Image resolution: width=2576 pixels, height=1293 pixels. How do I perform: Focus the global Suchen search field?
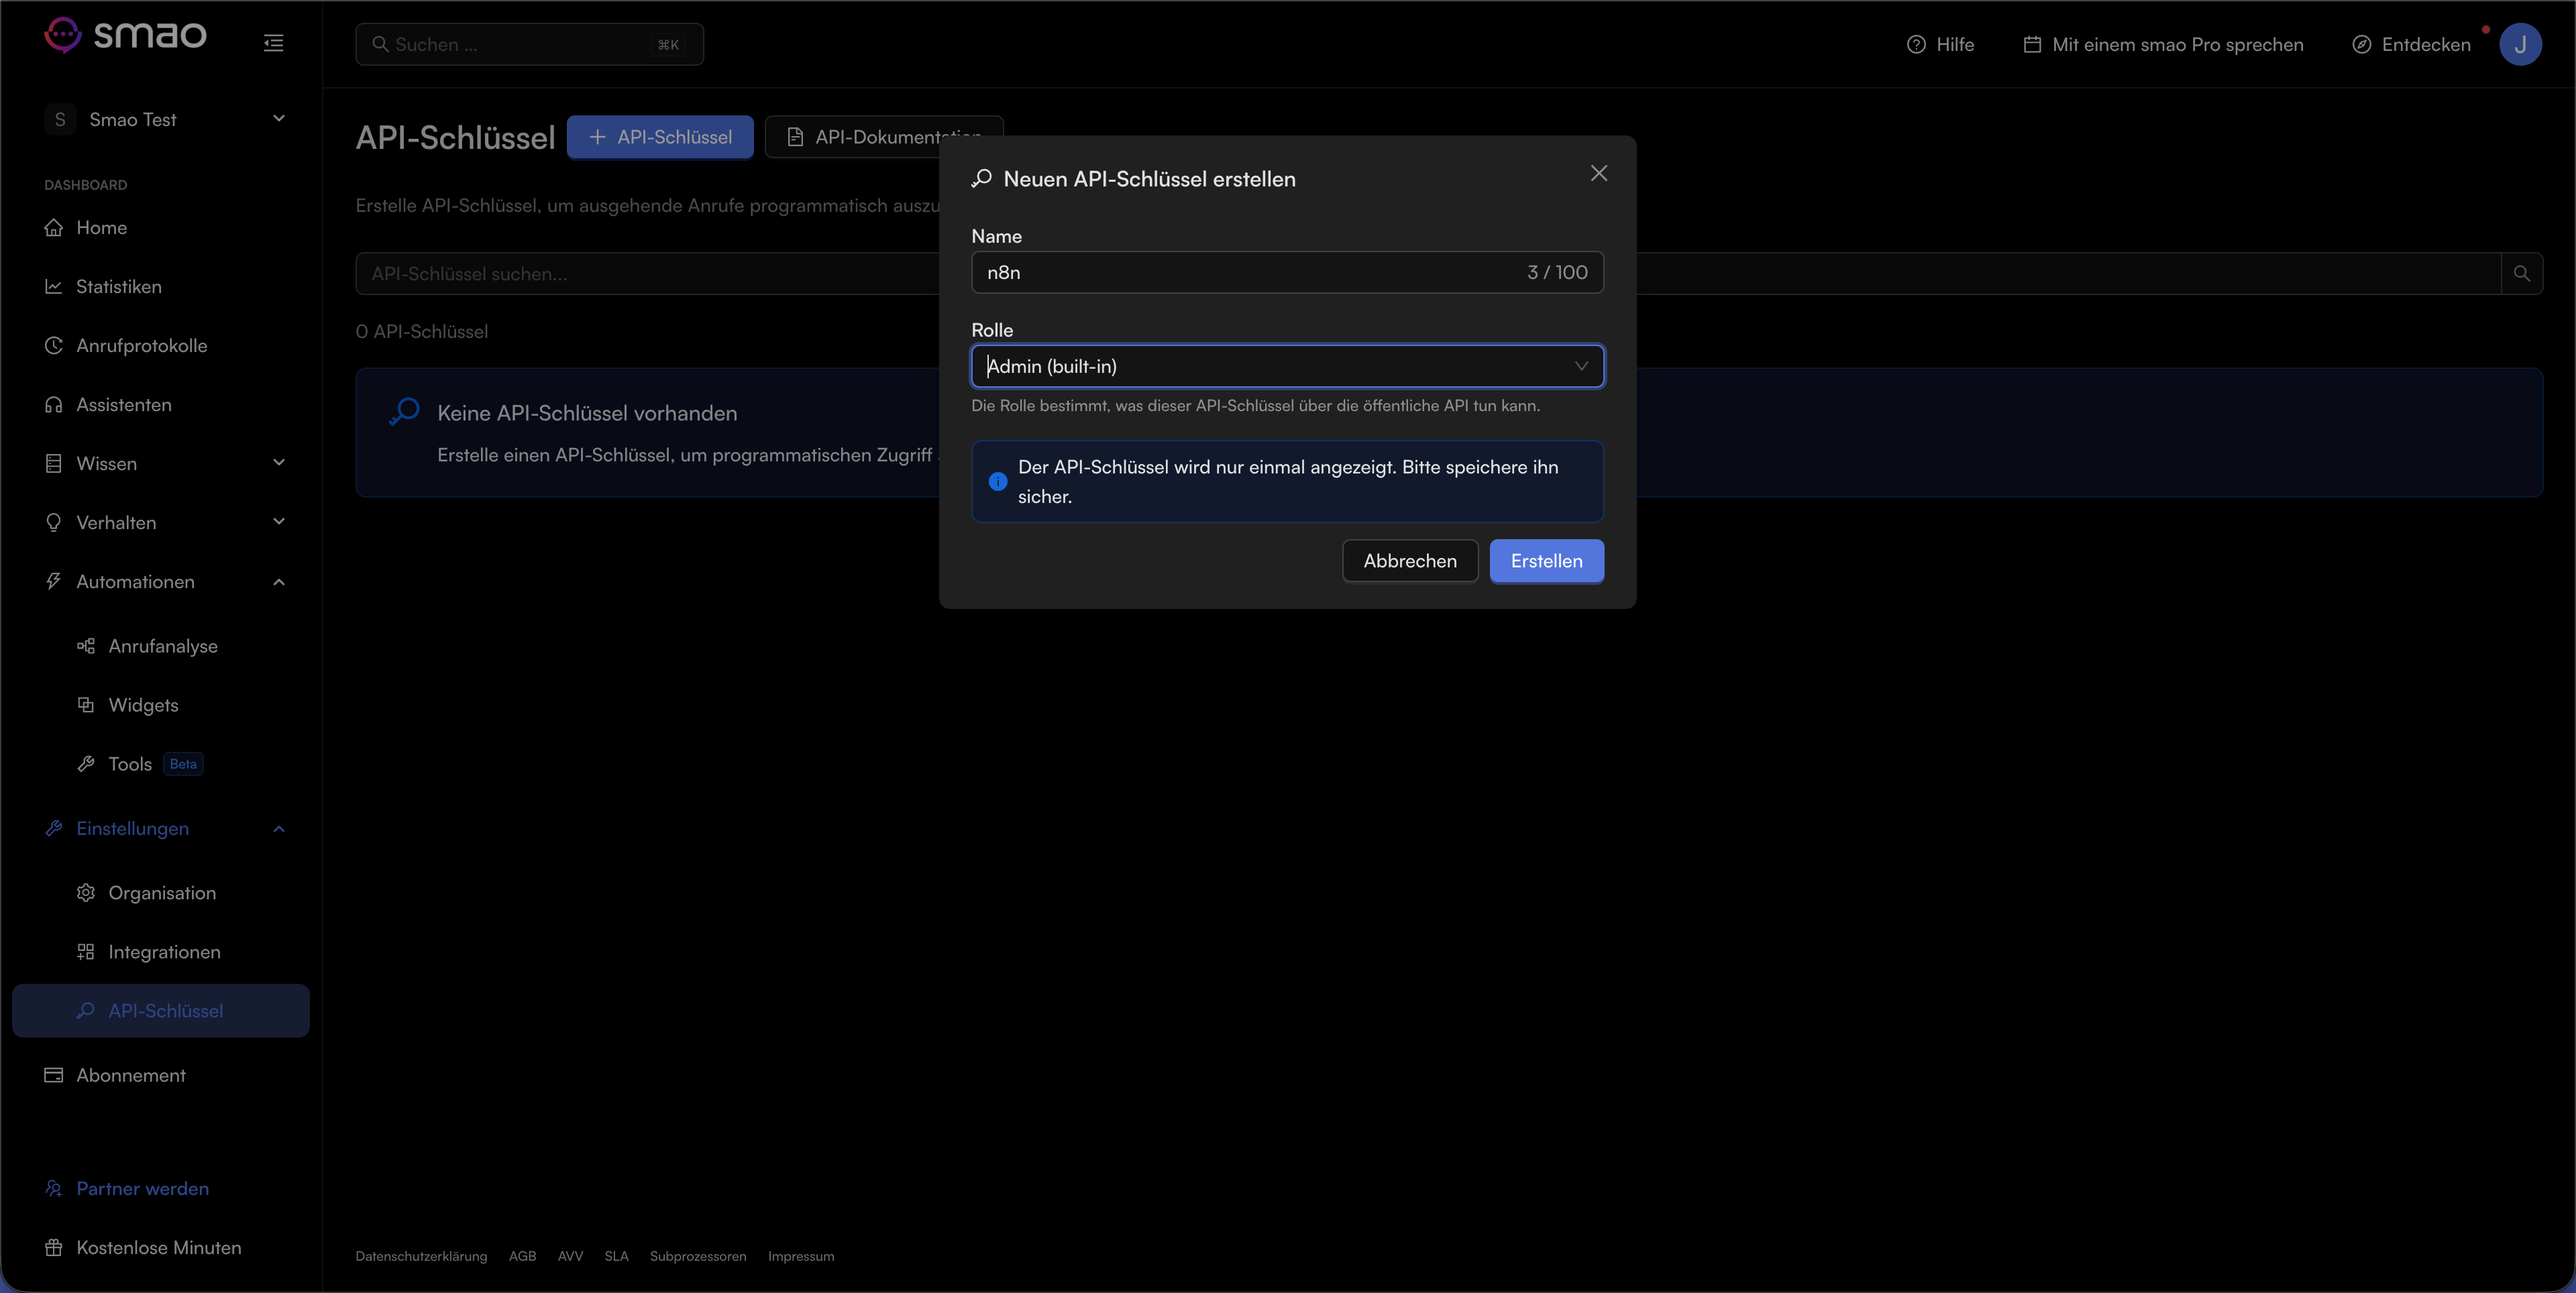point(529,44)
